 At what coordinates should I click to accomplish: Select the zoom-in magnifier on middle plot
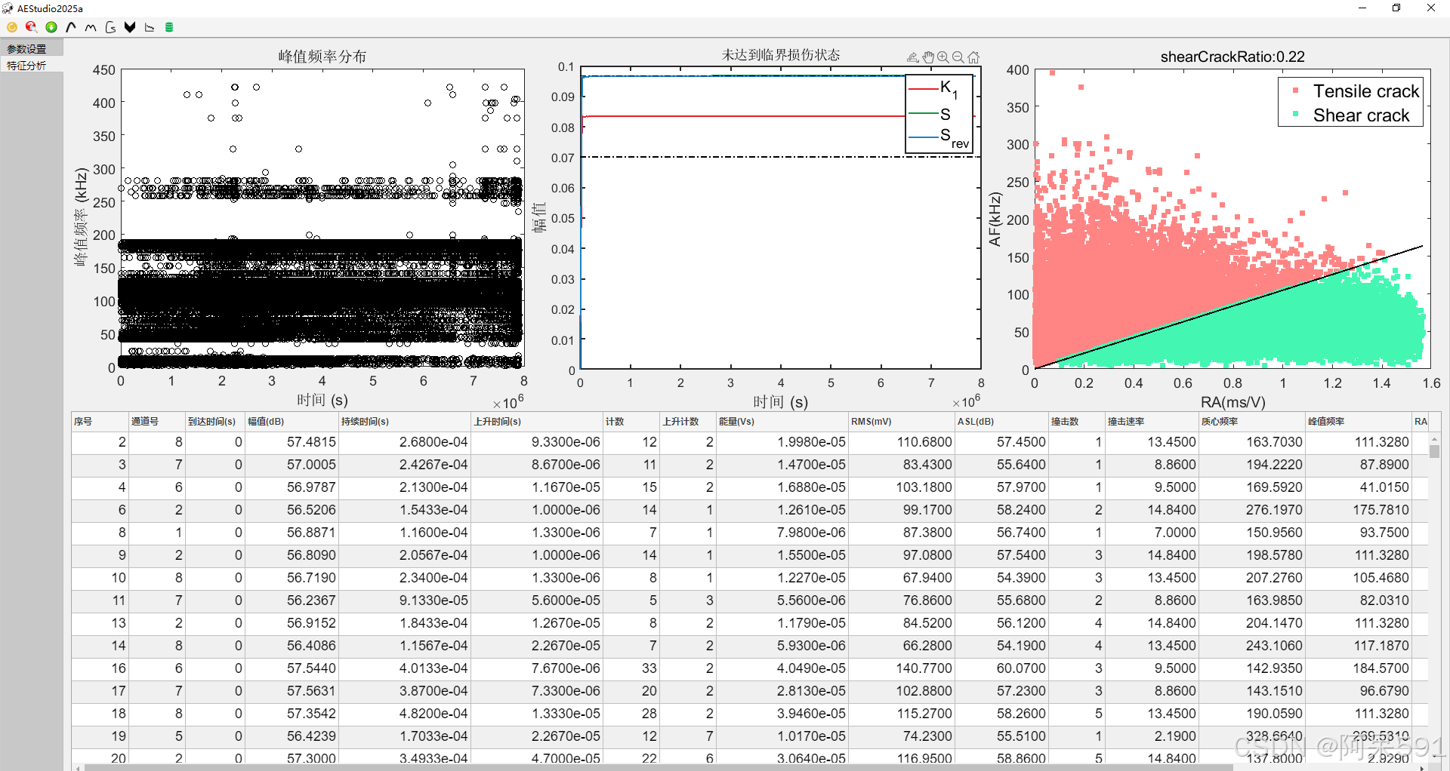pyautogui.click(x=943, y=57)
